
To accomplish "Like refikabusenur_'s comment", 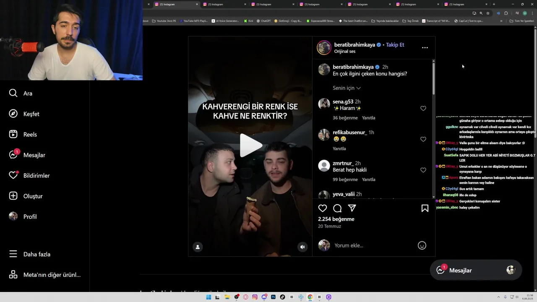I will click(x=423, y=139).
